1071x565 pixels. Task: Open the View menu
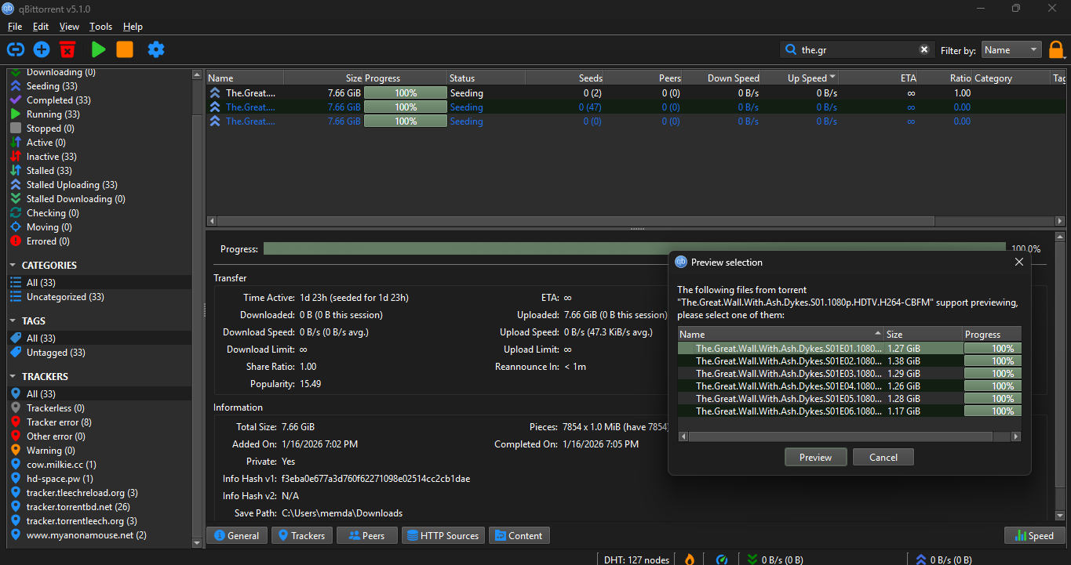69,27
